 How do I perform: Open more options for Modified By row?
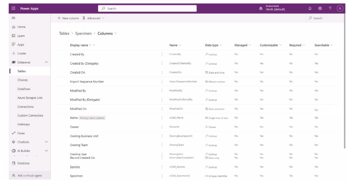pos(162,91)
